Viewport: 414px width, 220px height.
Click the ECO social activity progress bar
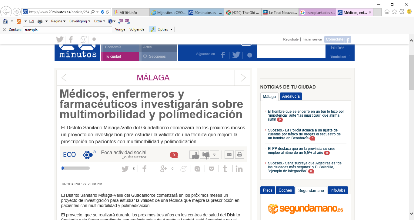76,168
